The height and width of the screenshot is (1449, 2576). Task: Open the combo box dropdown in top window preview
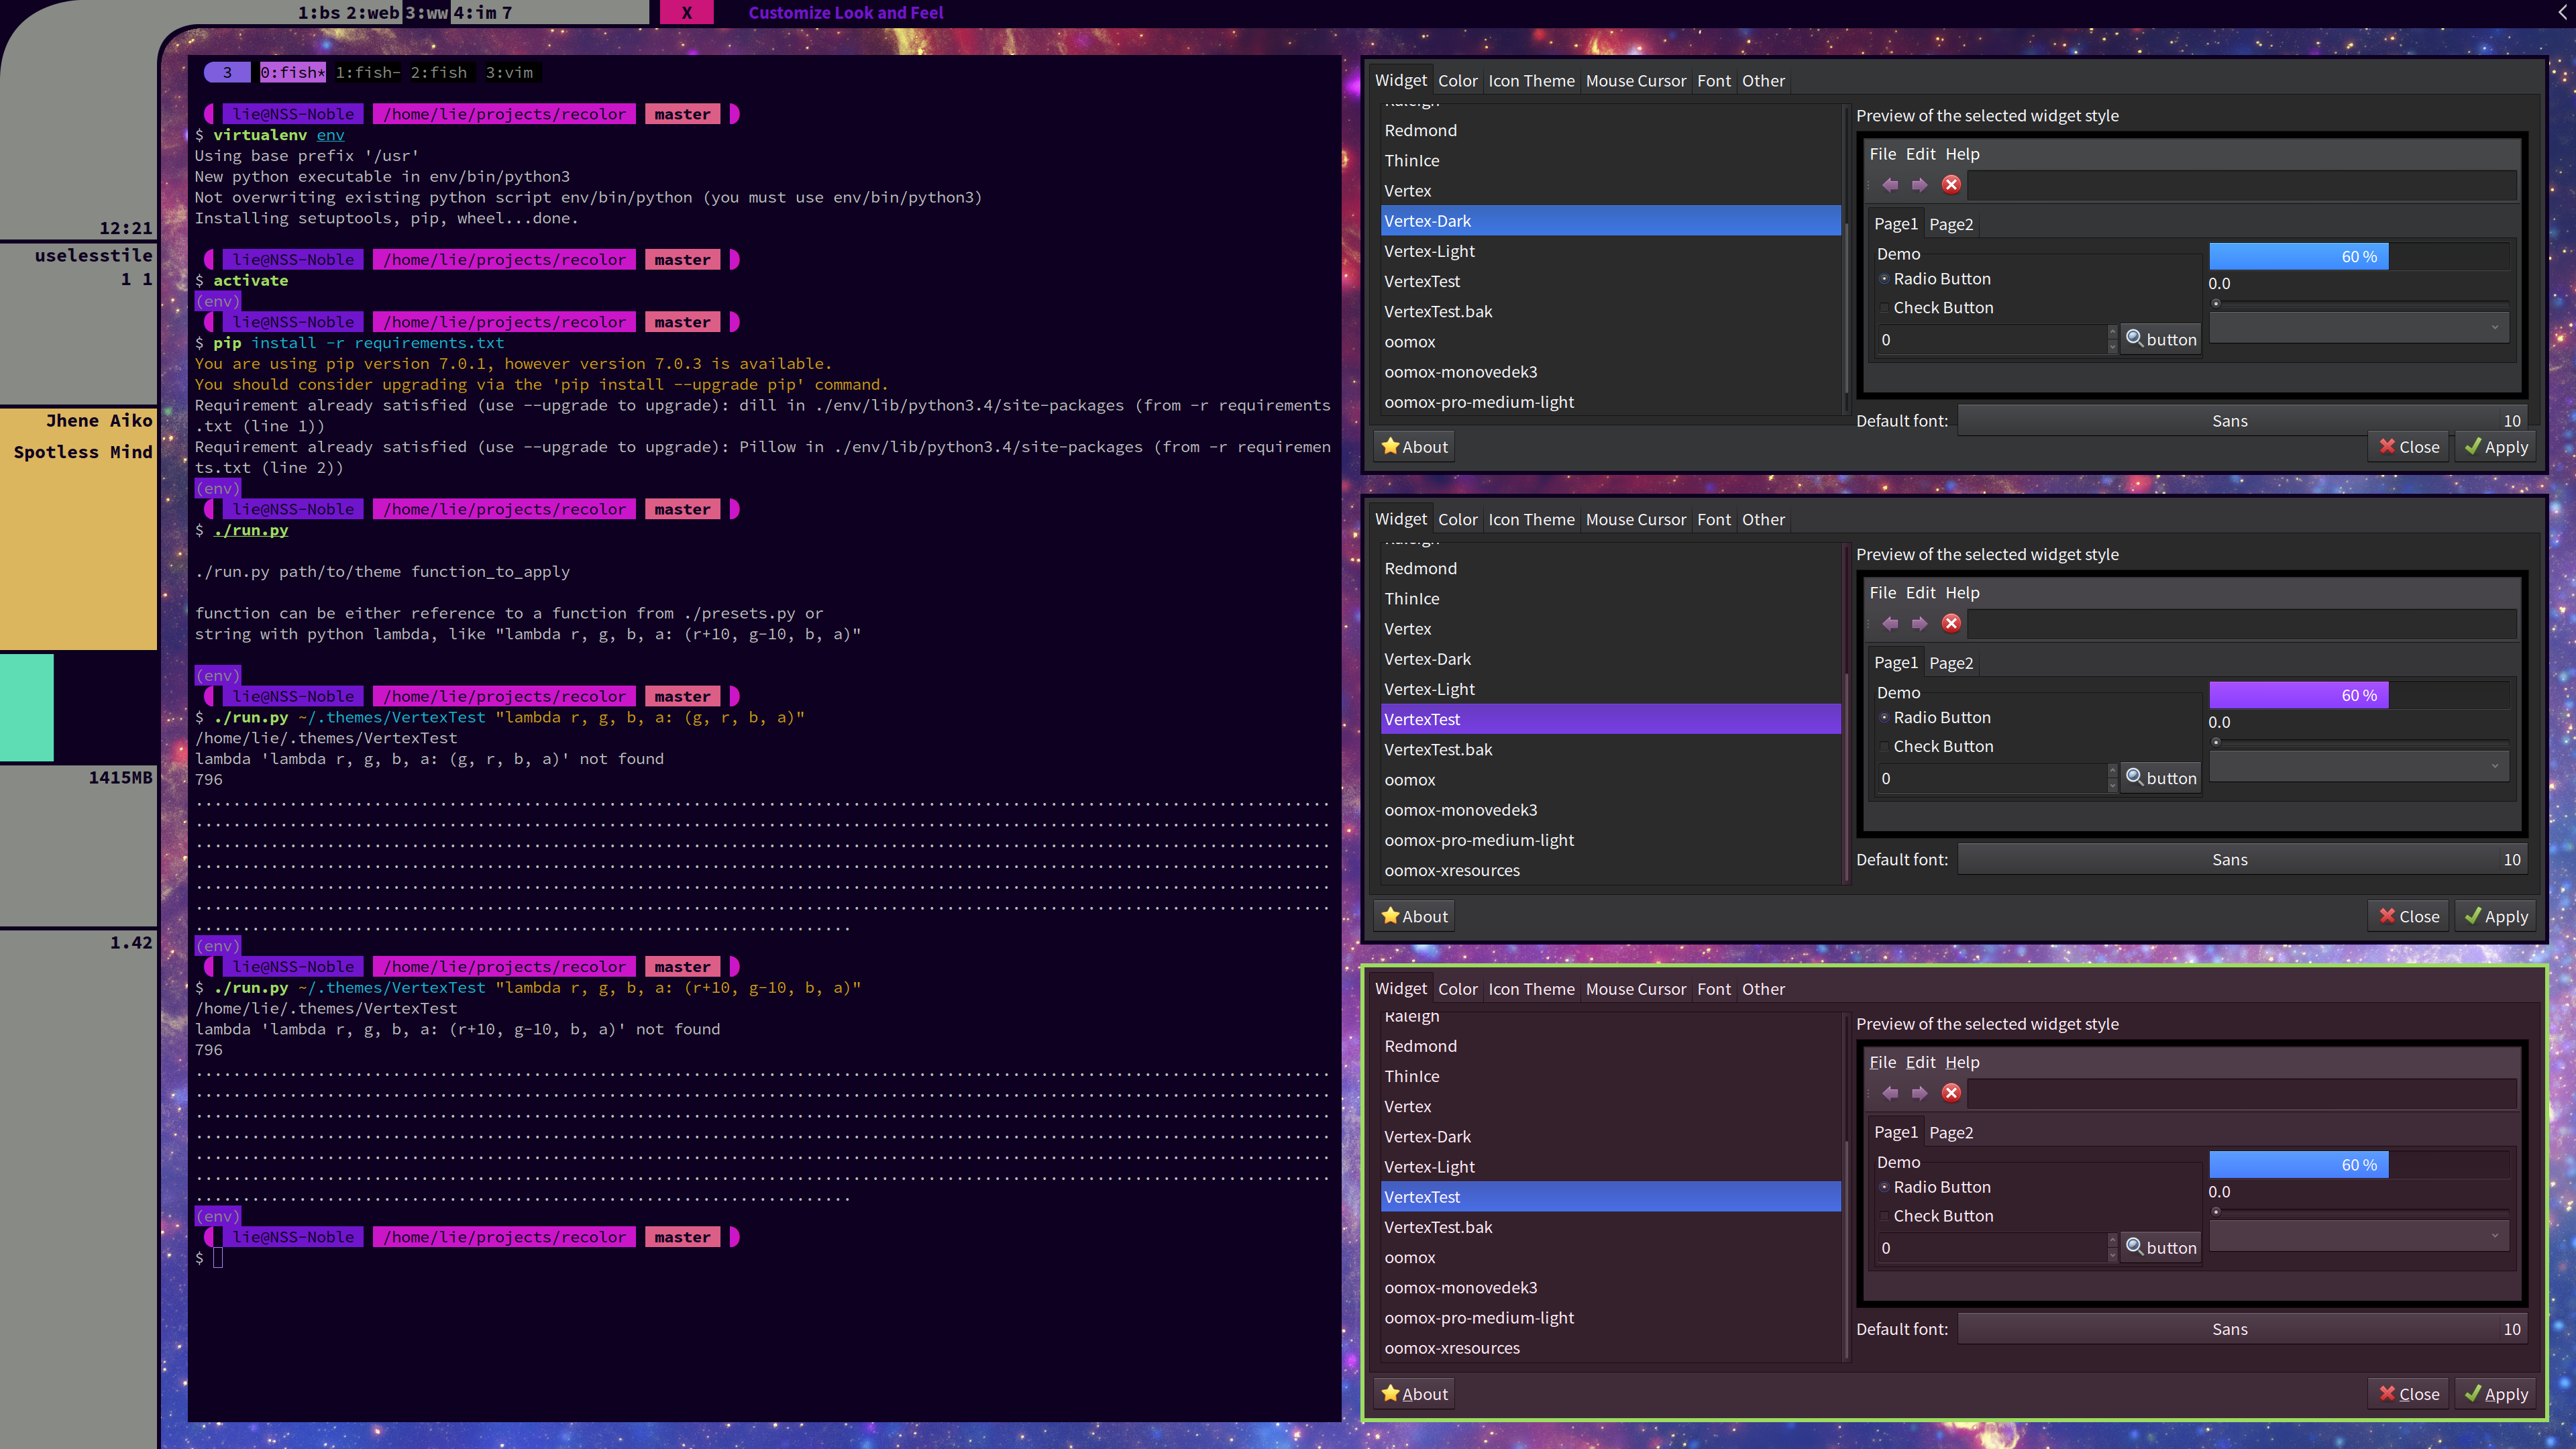tap(2359, 327)
